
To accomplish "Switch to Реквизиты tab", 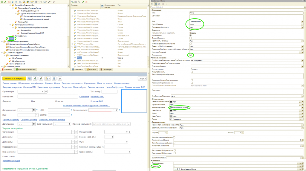I will click(x=78, y=69).
